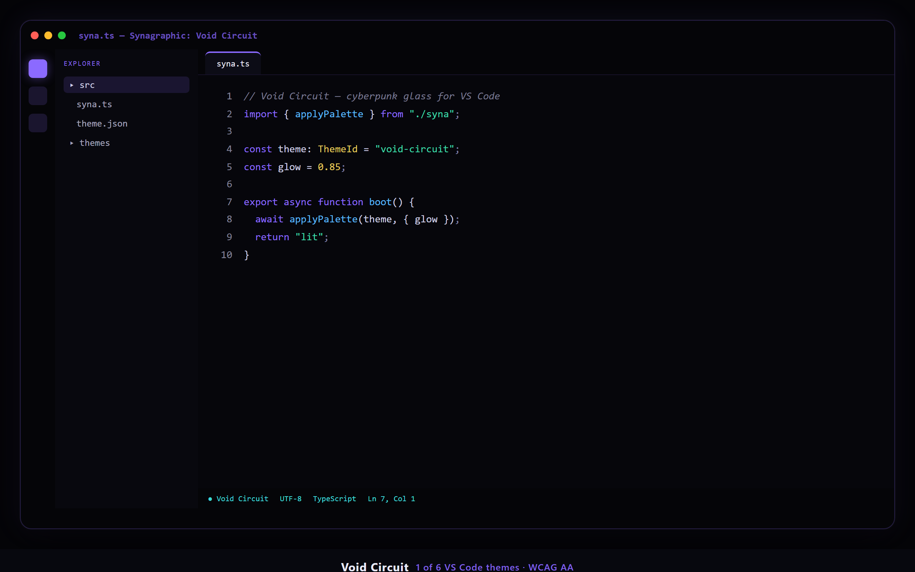Click the yellow minimize window dot
The image size is (915, 572).
48,35
